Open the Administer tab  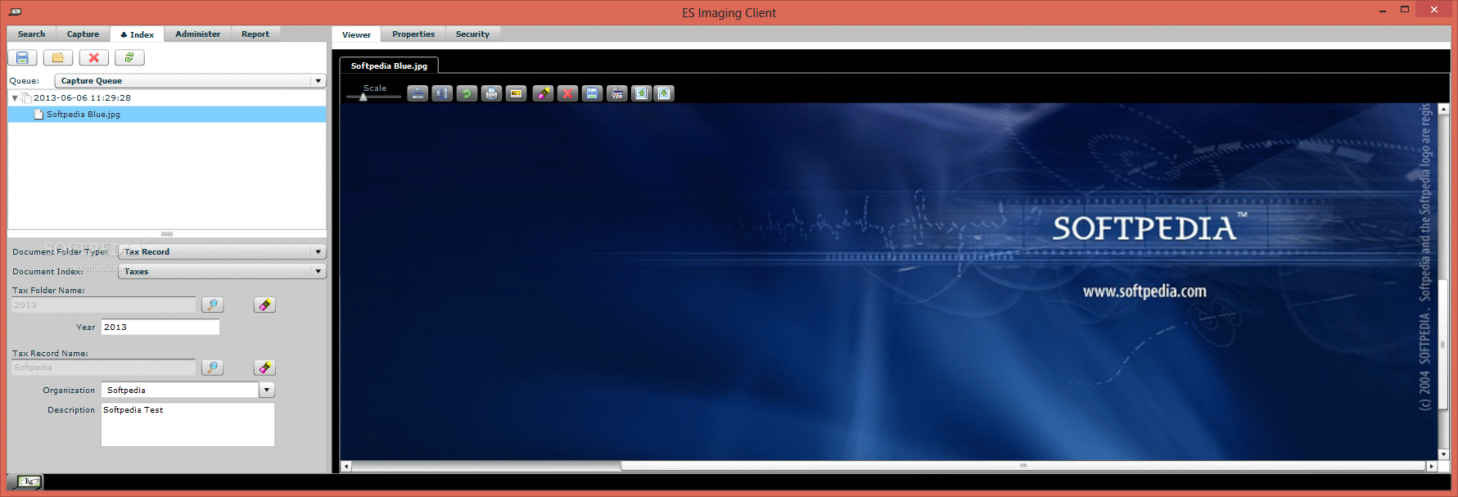[197, 34]
